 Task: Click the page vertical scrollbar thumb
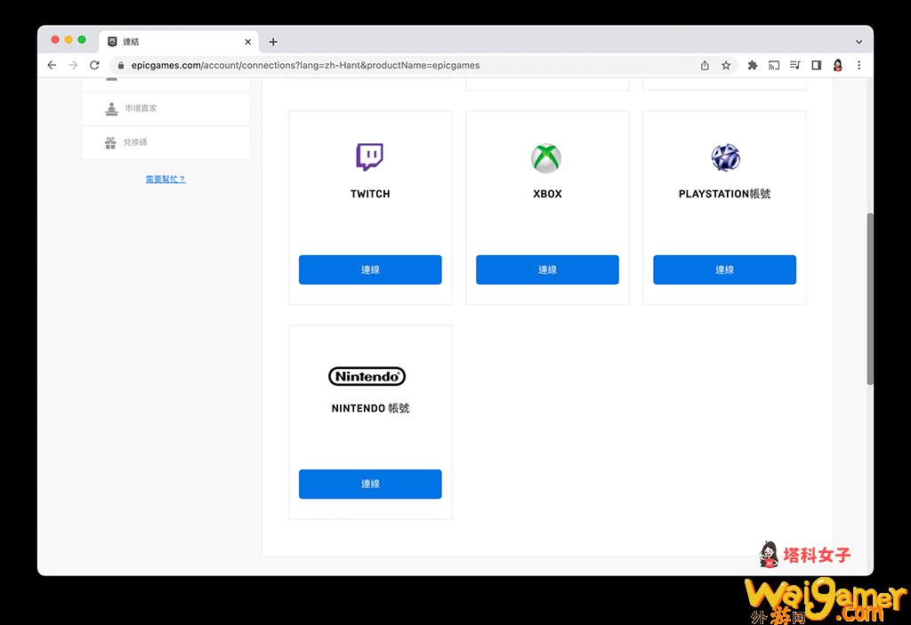(870, 298)
